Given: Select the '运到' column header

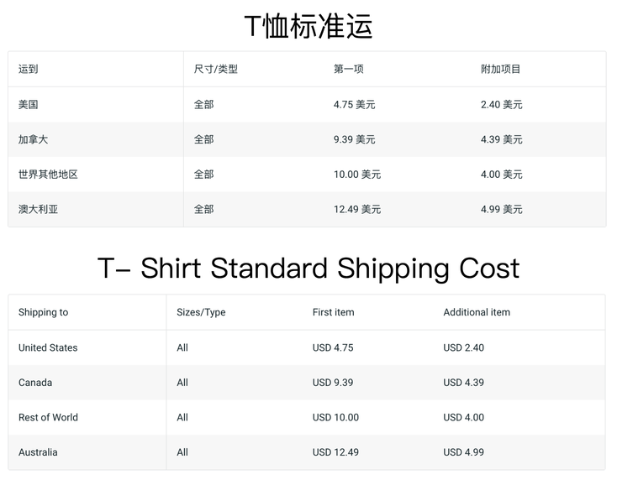Looking at the screenshot, I should pos(29,69).
